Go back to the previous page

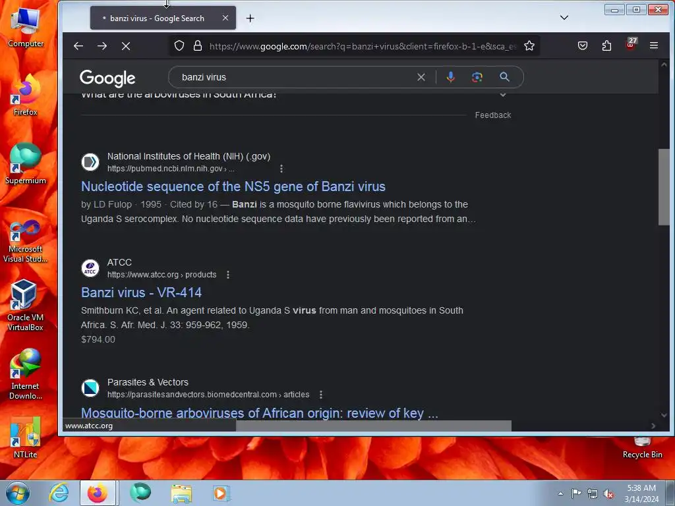click(78, 46)
